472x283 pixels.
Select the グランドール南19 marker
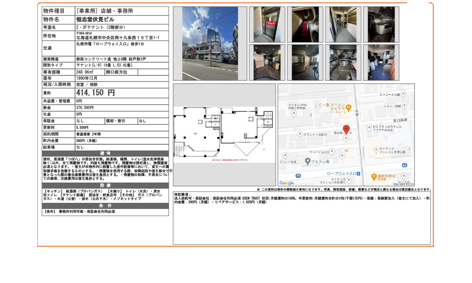point(300,134)
